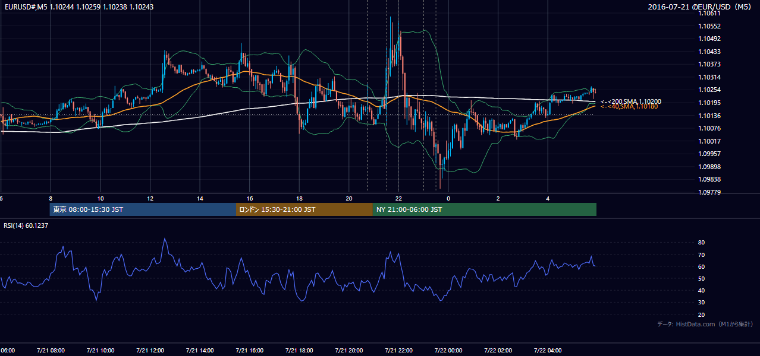This screenshot has height=356, width=760.
Task: Click RSI scale value 50
Action: click(x=702, y=278)
